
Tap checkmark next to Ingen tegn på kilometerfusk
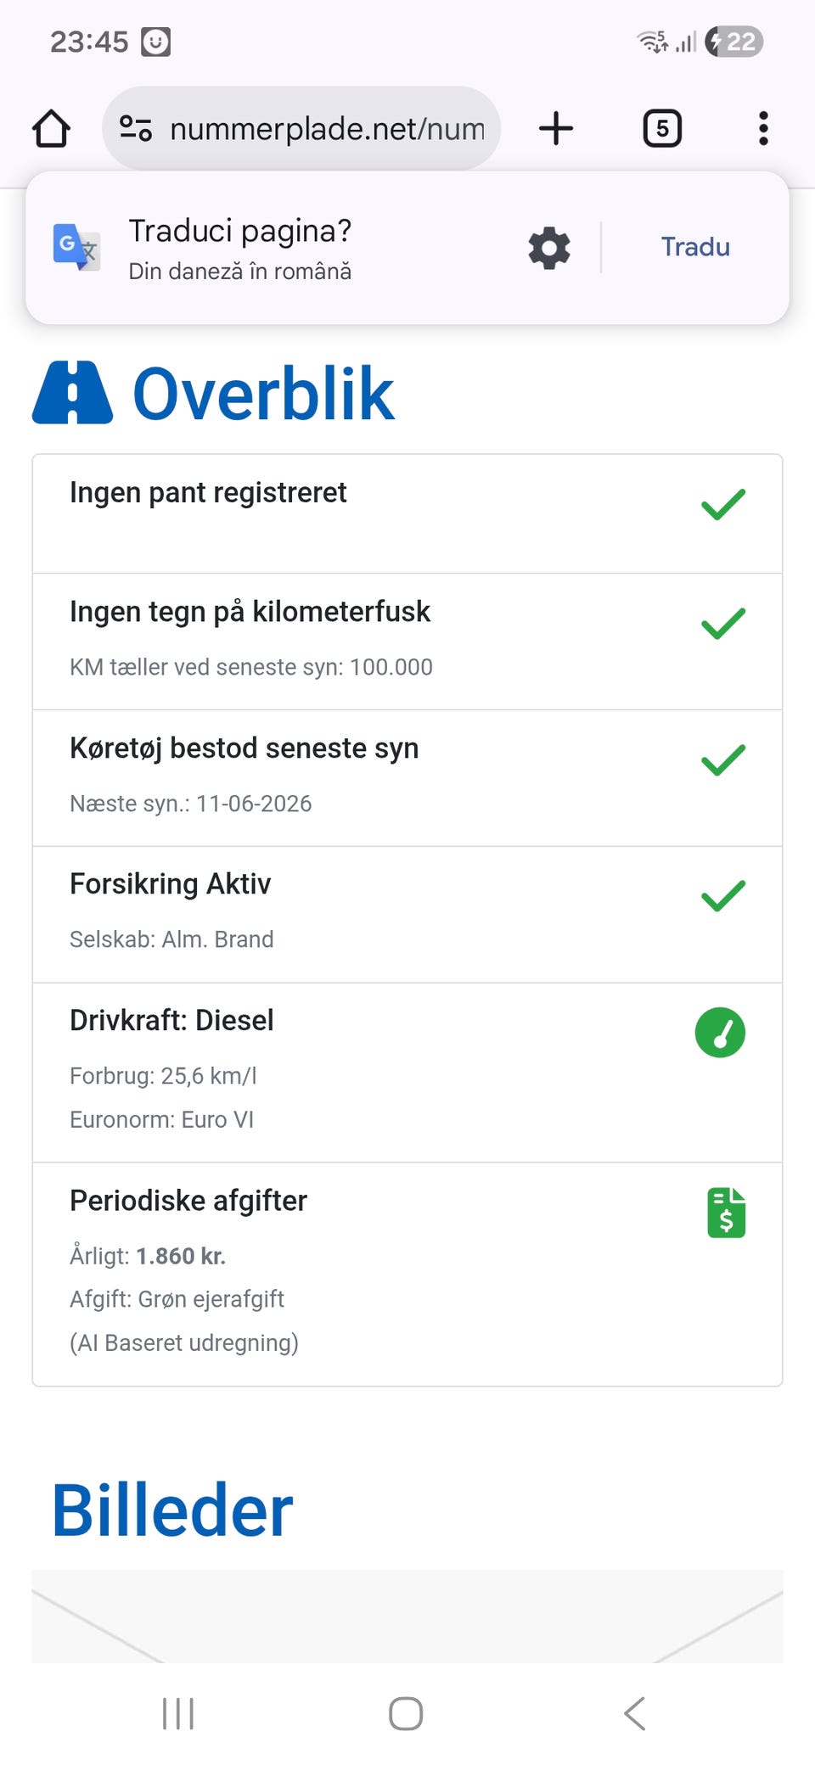click(x=723, y=624)
